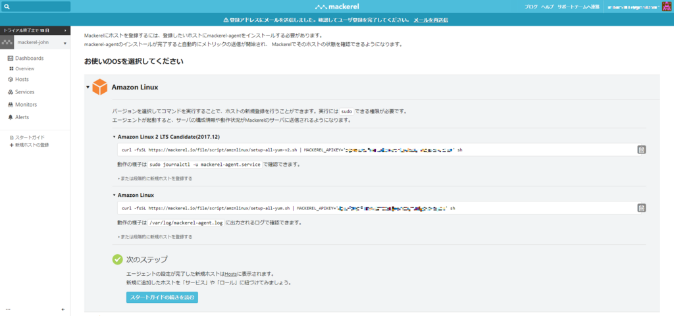Click the search magnifier icon

[7, 7]
